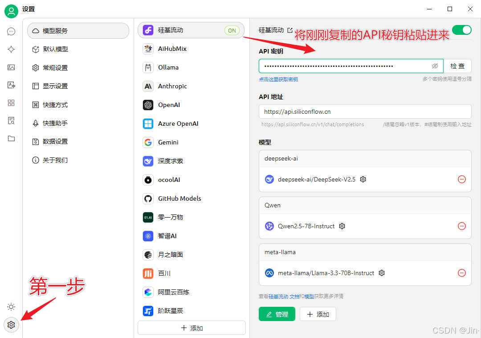
Task: Switch theme with the sun icon
Action: tap(11, 307)
